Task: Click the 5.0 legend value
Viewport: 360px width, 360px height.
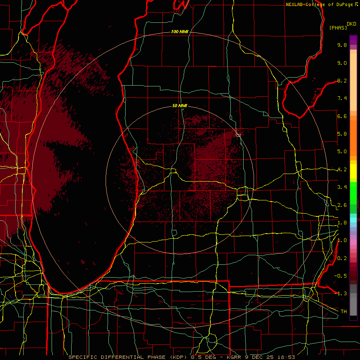Action: click(342, 152)
